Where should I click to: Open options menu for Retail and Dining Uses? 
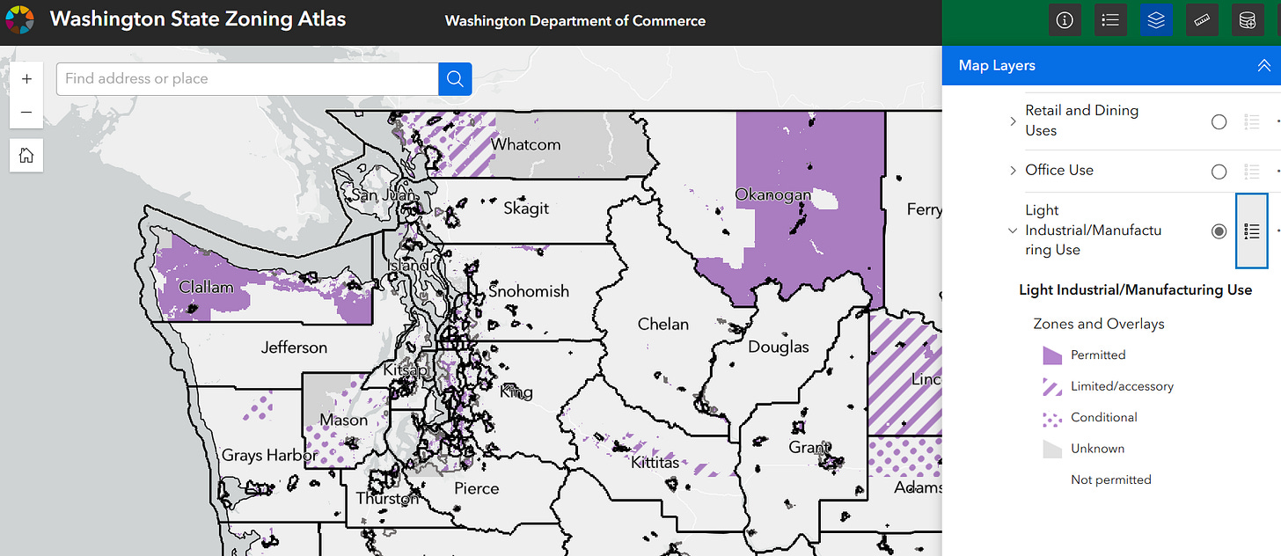[1277, 122]
